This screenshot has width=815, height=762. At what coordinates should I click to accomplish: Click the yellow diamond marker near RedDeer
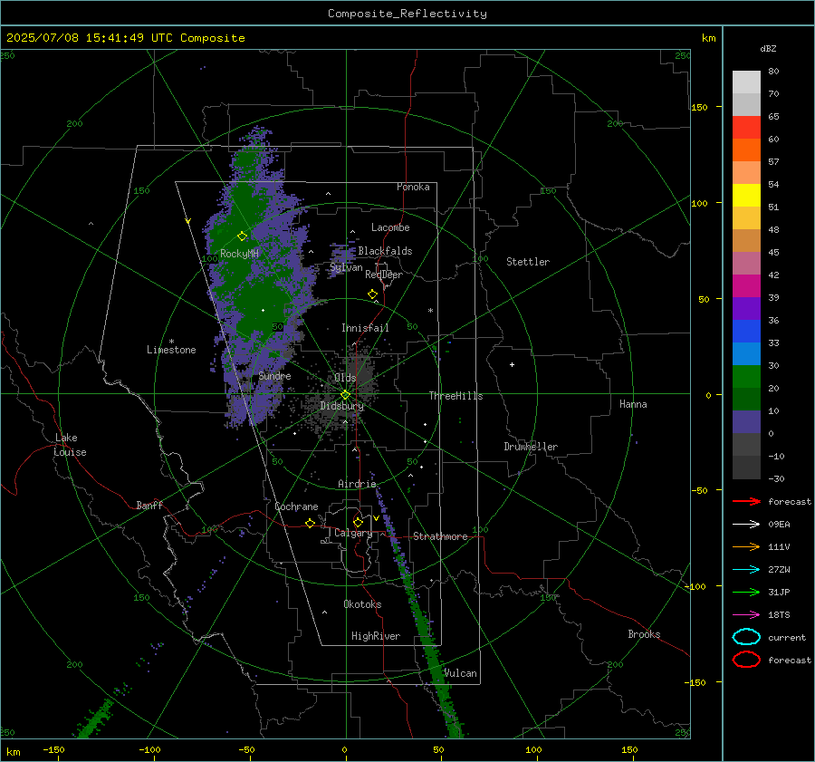coord(373,294)
